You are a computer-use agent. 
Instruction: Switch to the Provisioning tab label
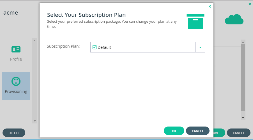[x=16, y=91]
